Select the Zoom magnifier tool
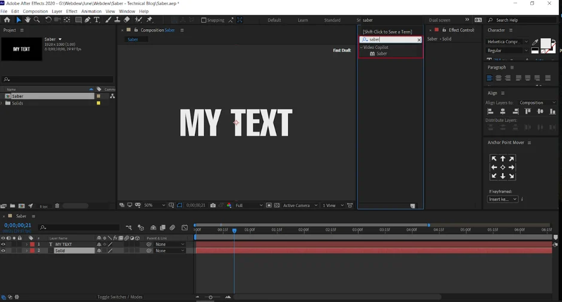Image resolution: width=562 pixels, height=302 pixels. pyautogui.click(x=37, y=20)
